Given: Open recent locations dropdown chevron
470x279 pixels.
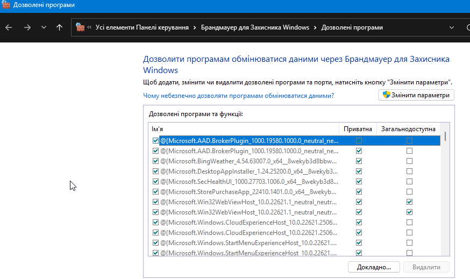Looking at the screenshot, I should click(44, 27).
